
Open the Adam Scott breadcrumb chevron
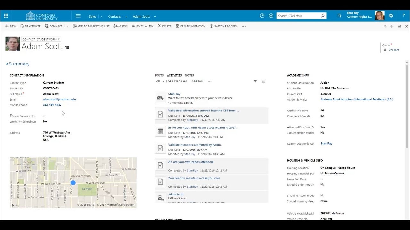pos(155,16)
